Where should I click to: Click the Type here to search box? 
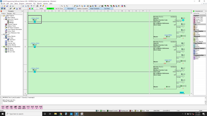(x=24, y=114)
